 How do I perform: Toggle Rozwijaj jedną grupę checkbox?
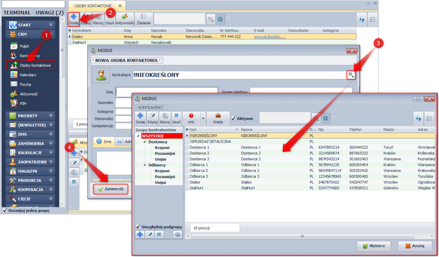[x=5, y=210]
